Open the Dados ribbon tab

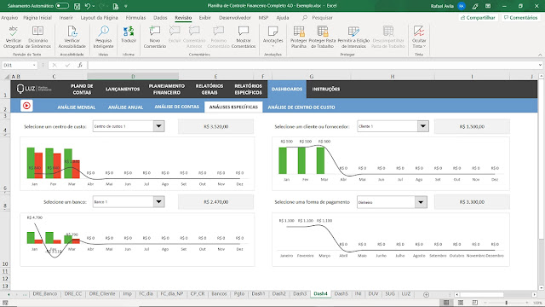pyautogui.click(x=160, y=18)
